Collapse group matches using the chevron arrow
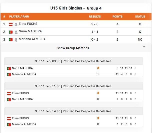 coord(144,47)
